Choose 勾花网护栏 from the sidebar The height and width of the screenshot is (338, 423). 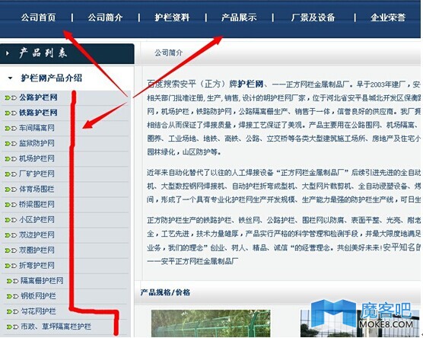(x=39, y=311)
